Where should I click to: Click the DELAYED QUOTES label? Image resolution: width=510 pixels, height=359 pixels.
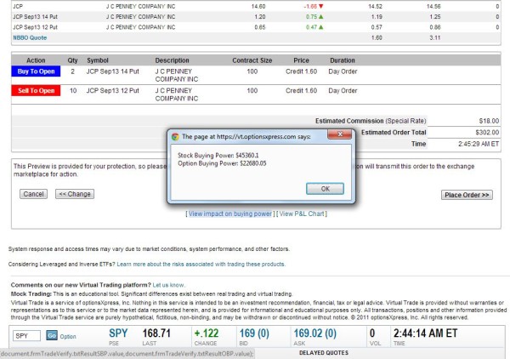324,353
